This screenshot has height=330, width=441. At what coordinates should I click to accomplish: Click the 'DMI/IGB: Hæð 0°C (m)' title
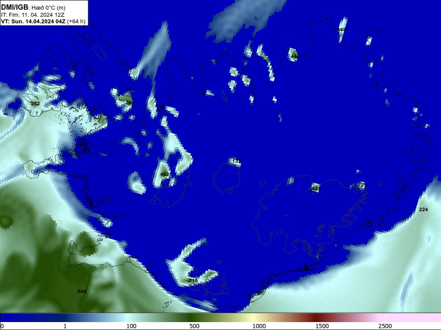click(33, 7)
